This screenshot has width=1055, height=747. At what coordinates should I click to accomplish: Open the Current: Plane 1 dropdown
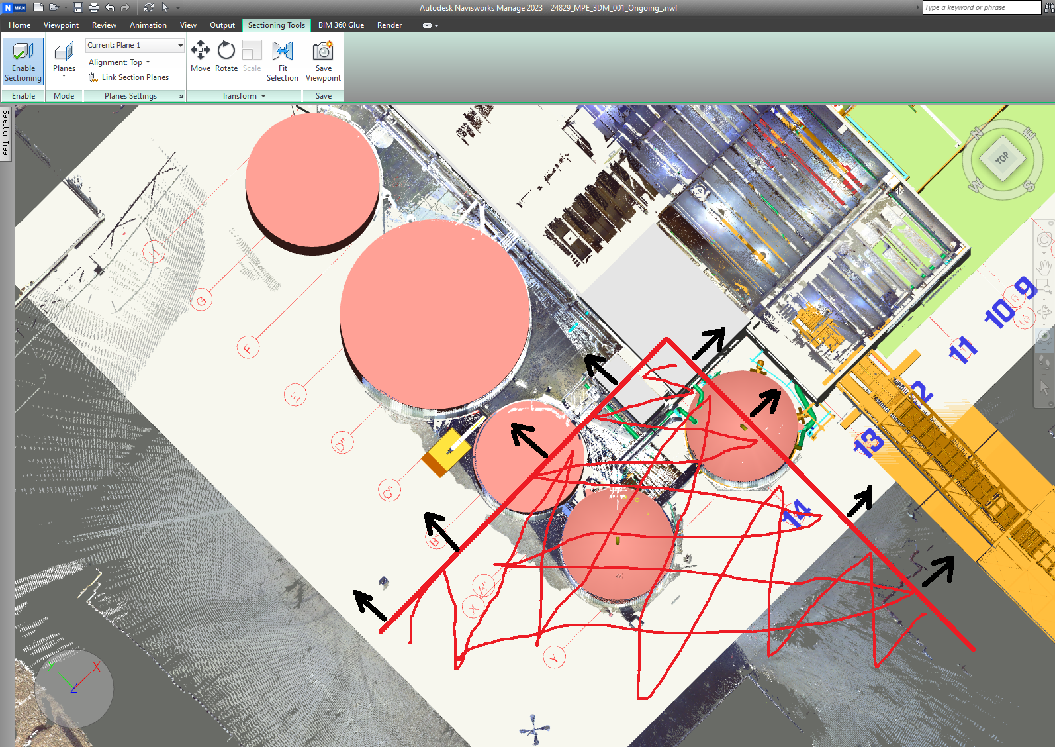(135, 45)
